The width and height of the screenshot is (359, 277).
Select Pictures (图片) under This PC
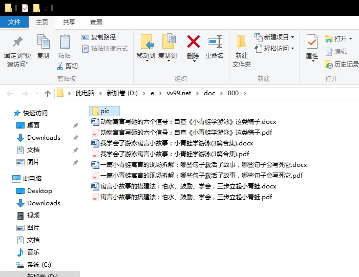point(28,228)
